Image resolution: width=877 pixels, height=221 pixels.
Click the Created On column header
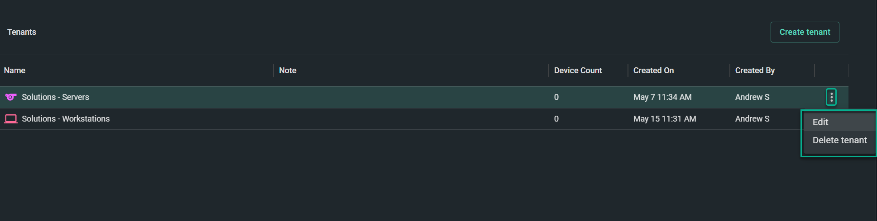[653, 71]
